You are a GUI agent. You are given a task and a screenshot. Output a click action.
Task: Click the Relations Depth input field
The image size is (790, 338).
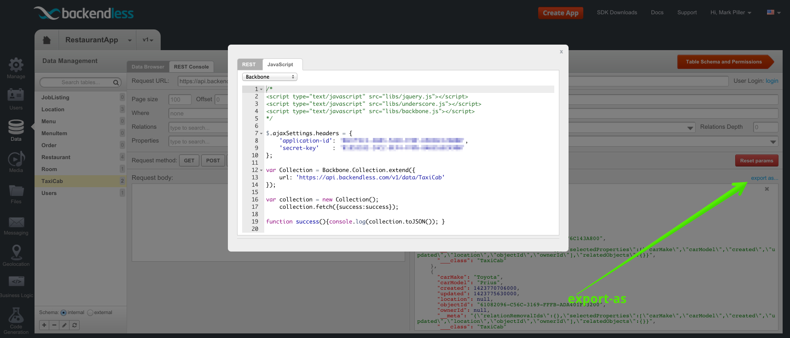(x=766, y=127)
